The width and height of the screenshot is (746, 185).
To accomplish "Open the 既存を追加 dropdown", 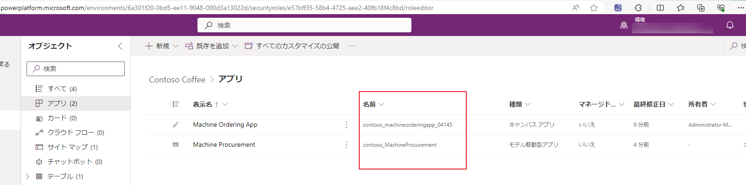I will click(212, 46).
